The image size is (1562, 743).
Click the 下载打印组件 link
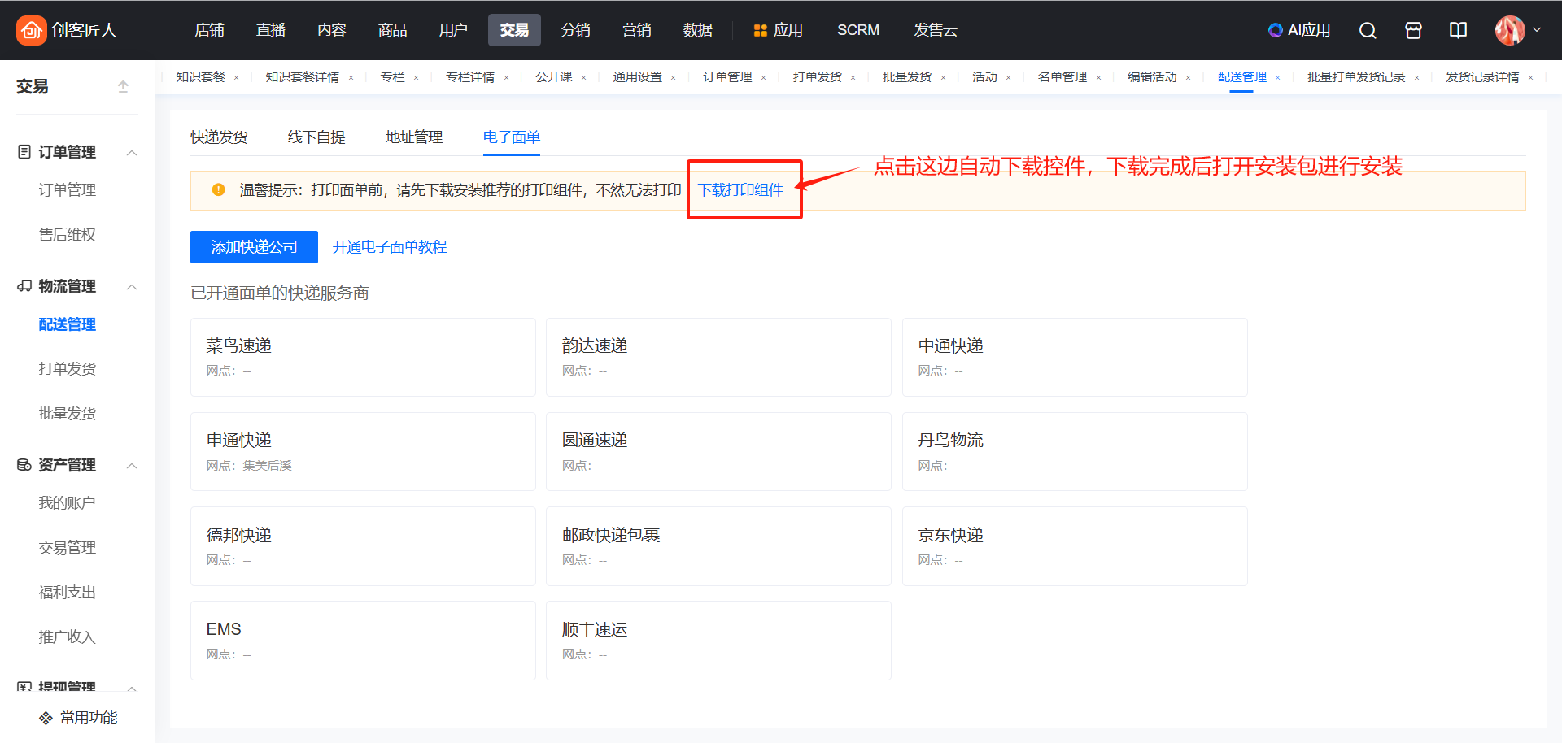click(x=740, y=190)
